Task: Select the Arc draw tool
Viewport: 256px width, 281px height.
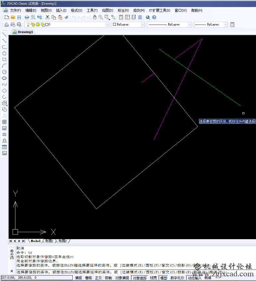Action: [x=4, y=66]
